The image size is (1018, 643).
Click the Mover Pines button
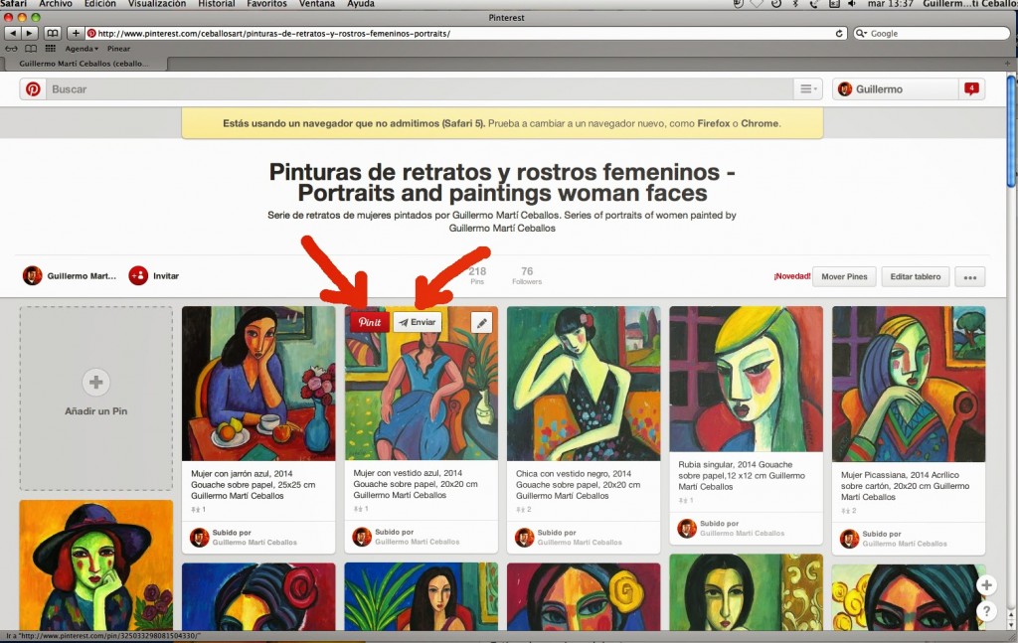point(843,277)
